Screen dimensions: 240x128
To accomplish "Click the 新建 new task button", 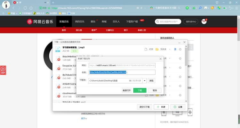I will [161, 107].
